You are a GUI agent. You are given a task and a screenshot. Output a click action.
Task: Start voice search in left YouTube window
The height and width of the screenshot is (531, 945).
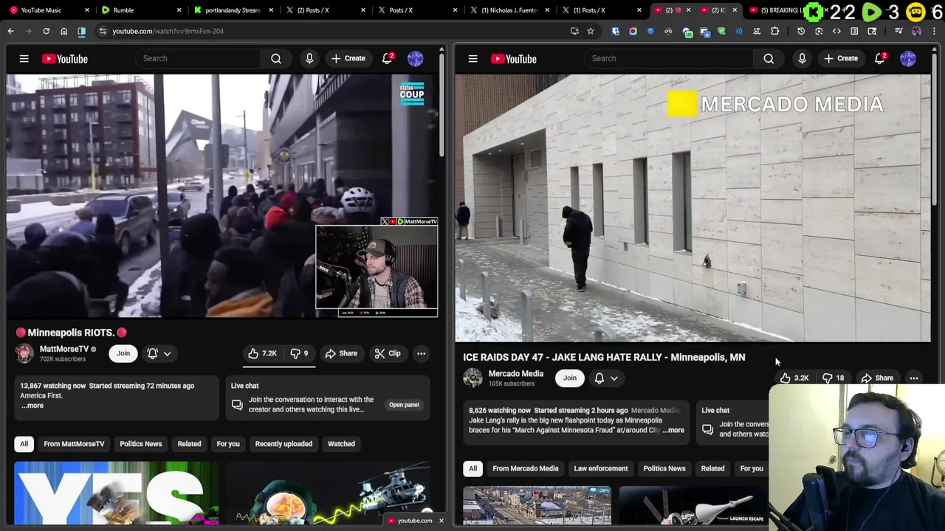pos(309,58)
